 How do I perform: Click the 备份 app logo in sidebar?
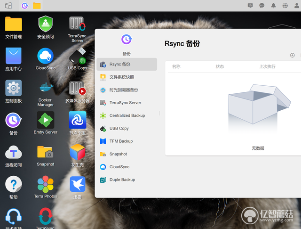pos(127,40)
